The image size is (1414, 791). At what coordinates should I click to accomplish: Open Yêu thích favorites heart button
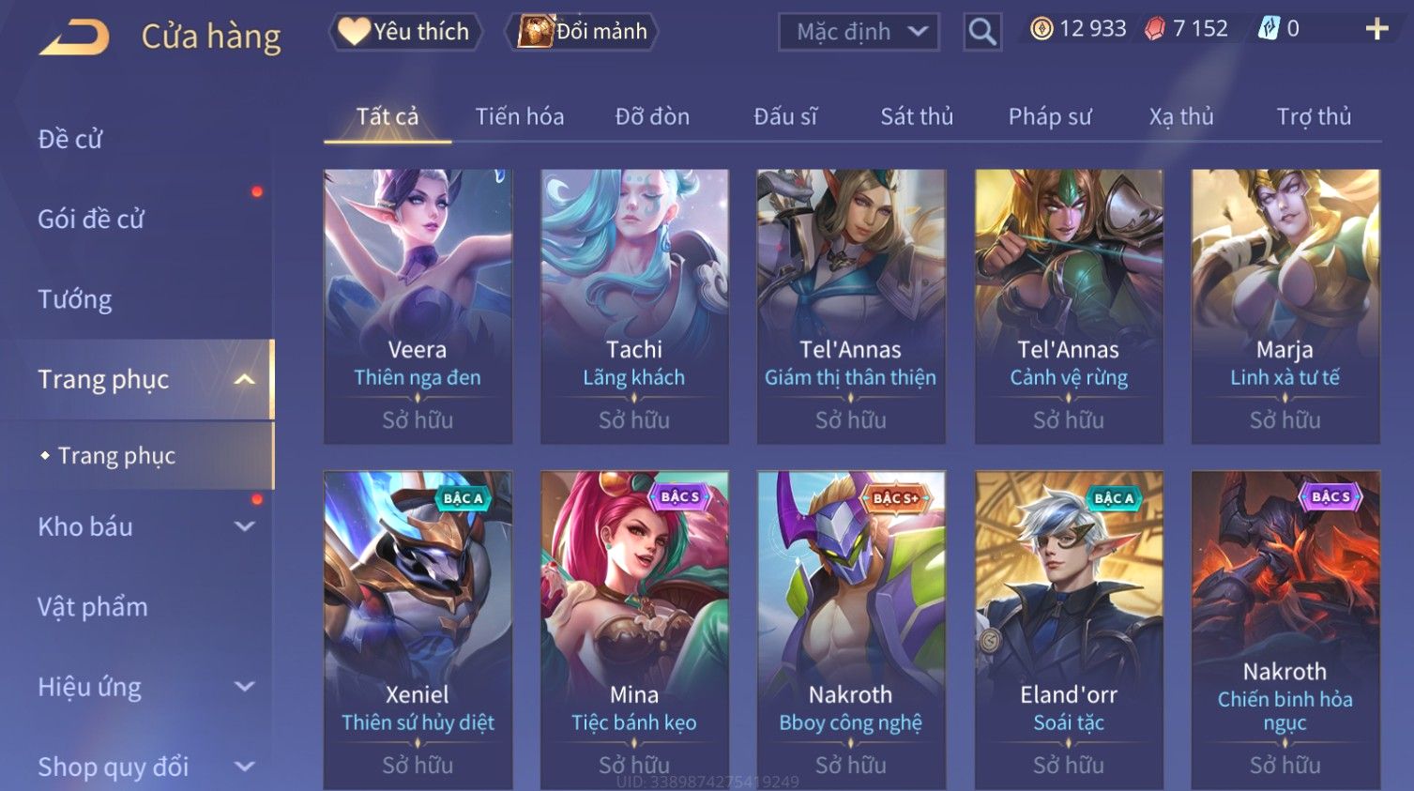point(404,32)
